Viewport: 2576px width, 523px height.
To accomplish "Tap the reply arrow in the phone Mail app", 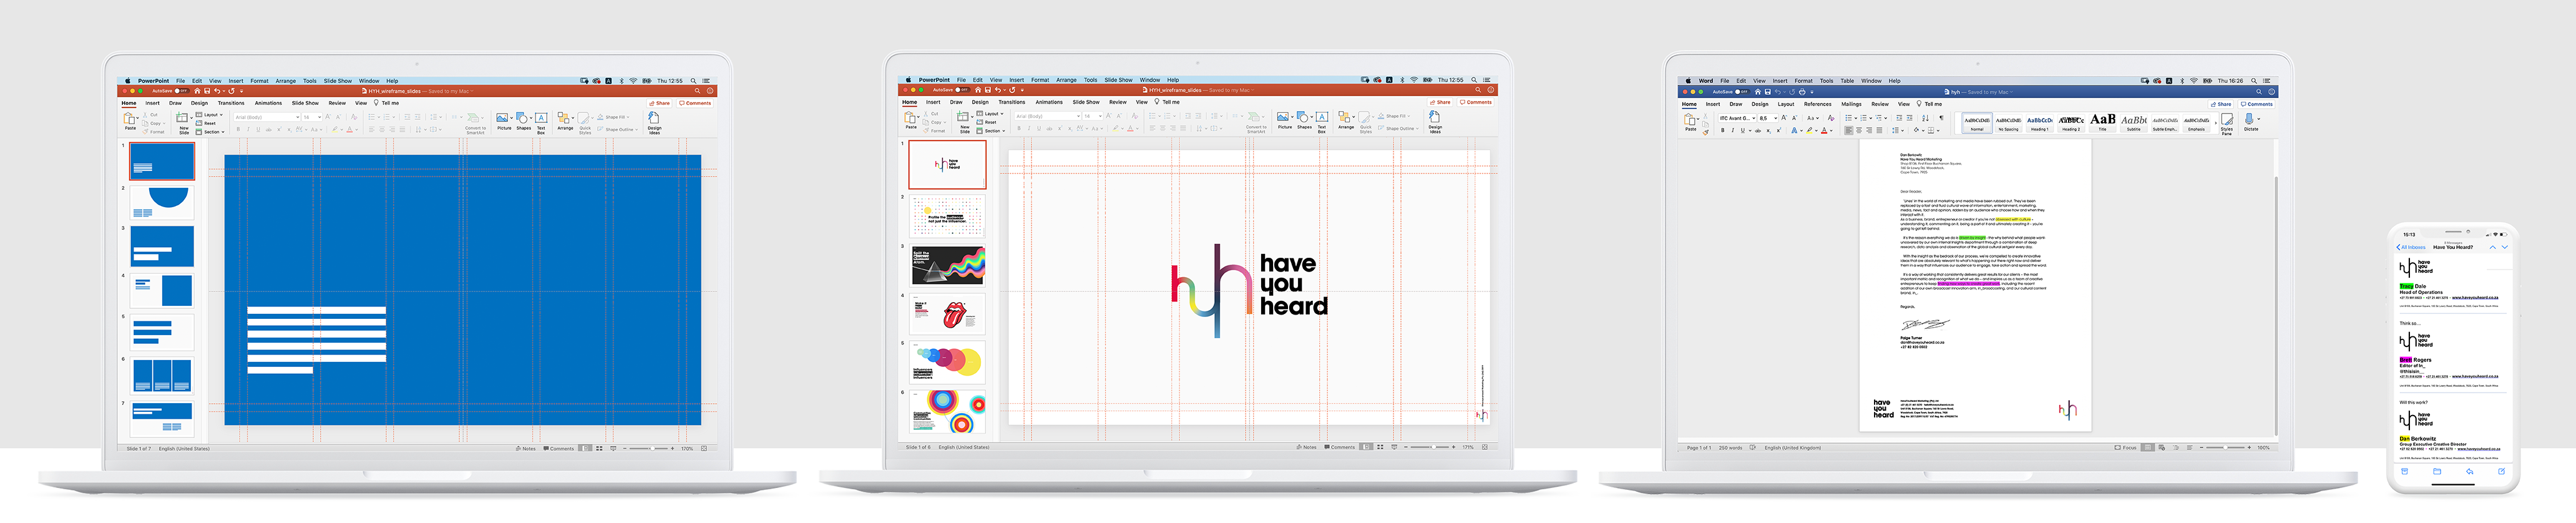I will point(2469,471).
